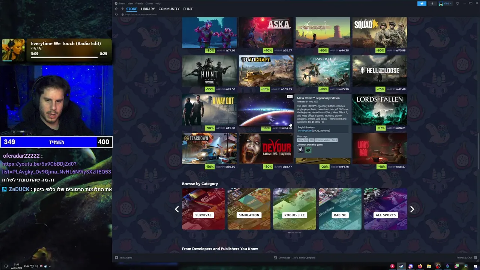Click the second friend avatar in Mass Effect popup
Image resolution: width=480 pixels, height=270 pixels.
pyautogui.click(x=308, y=150)
